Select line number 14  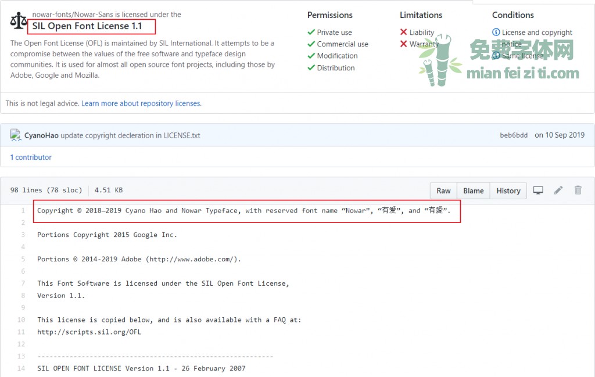(21, 368)
